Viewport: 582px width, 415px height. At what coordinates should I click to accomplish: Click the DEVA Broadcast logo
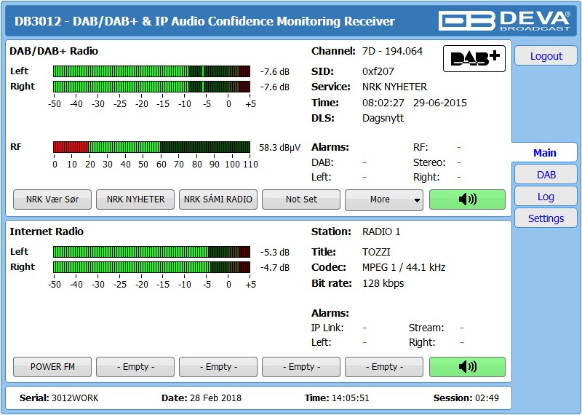pyautogui.click(x=504, y=20)
